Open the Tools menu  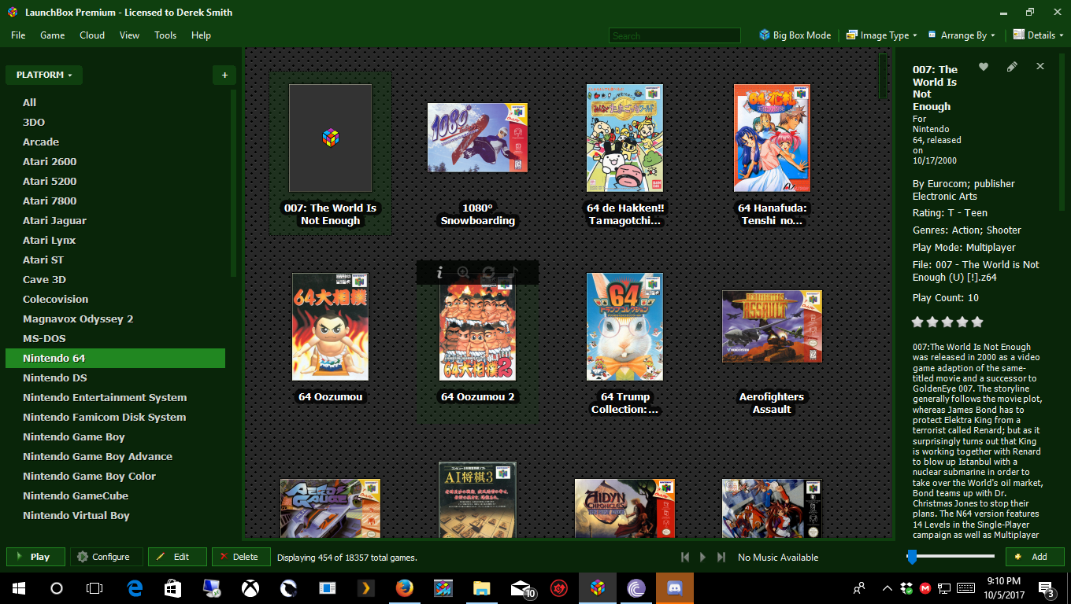[165, 35]
